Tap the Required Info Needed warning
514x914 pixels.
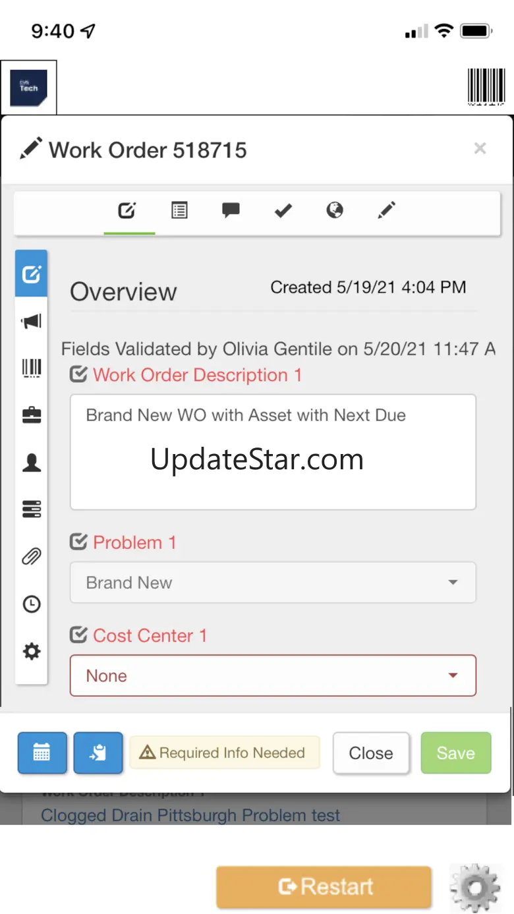coord(225,753)
